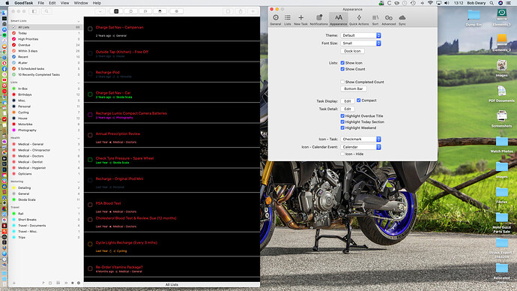Toggle Highlight Weekend checkbox
Screen dimensions: 517x291
pos(342,127)
